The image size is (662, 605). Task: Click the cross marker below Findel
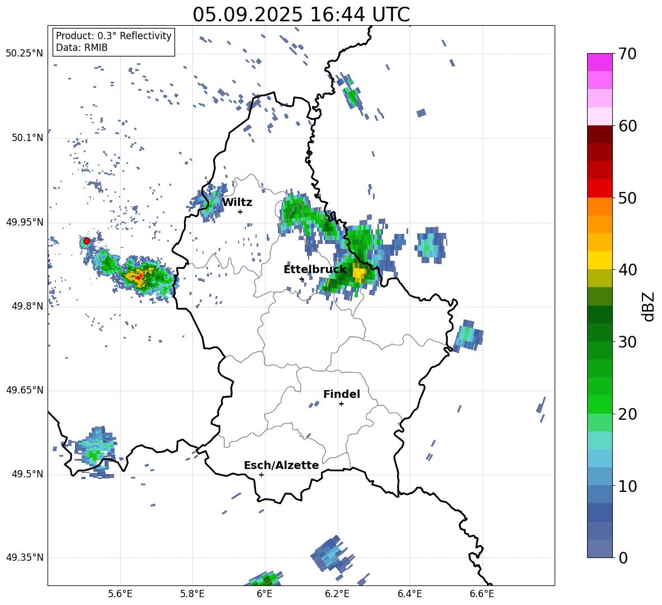click(x=341, y=404)
